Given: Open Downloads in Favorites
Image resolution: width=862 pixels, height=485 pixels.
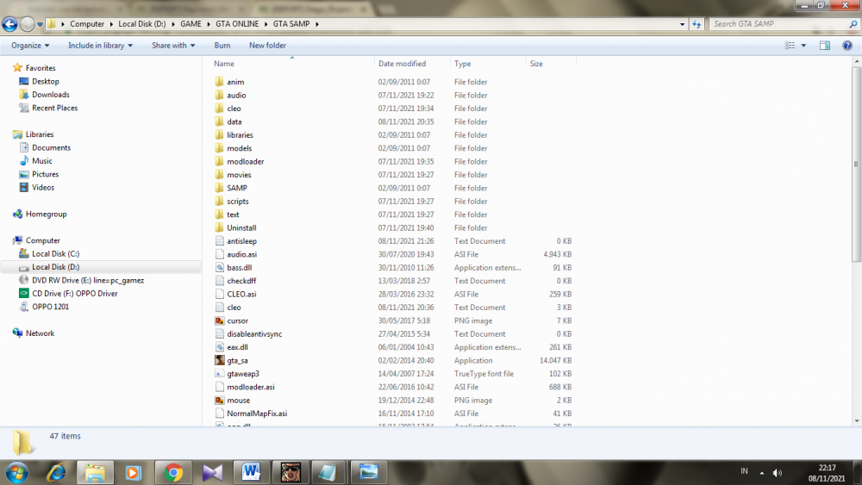Looking at the screenshot, I should [x=51, y=95].
